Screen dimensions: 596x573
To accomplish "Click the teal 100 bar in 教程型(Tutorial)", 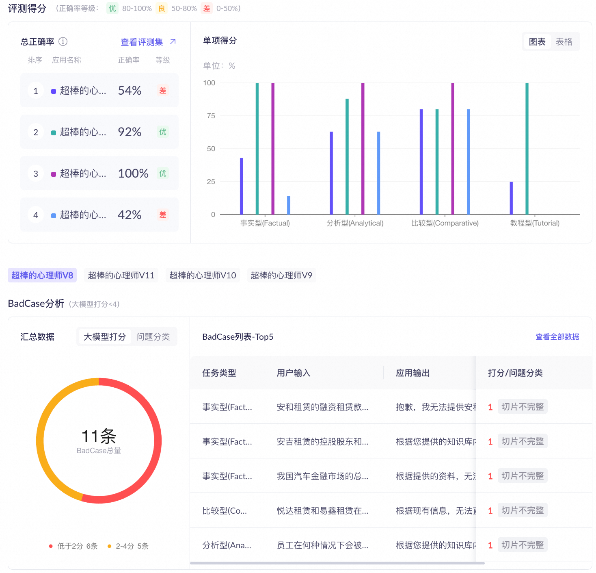I will pyautogui.click(x=527, y=148).
